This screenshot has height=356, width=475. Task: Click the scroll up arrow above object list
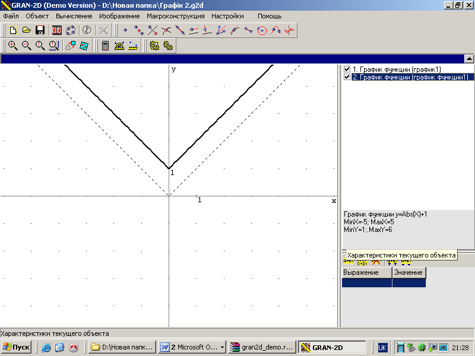[468, 59]
